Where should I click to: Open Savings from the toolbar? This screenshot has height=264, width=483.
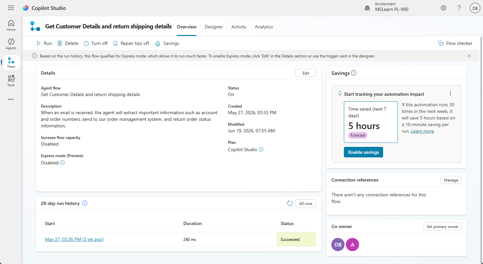tap(167, 43)
